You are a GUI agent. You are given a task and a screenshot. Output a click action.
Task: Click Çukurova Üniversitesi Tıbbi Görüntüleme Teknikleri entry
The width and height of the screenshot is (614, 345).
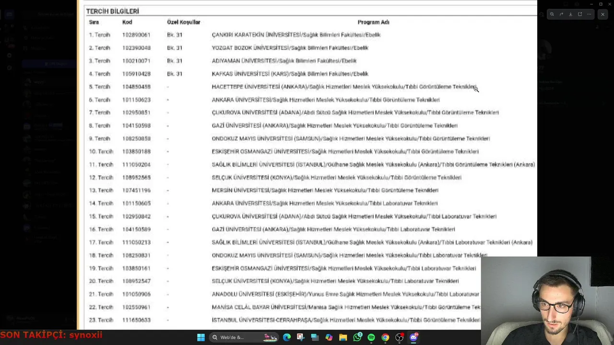355,113
